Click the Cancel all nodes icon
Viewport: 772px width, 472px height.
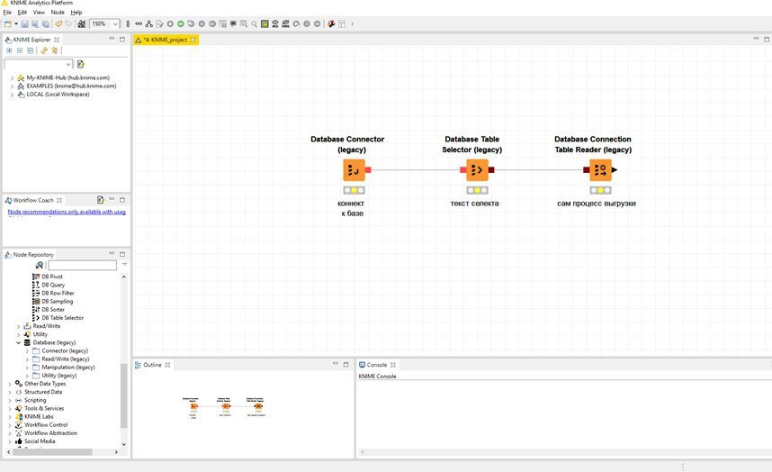[212, 23]
